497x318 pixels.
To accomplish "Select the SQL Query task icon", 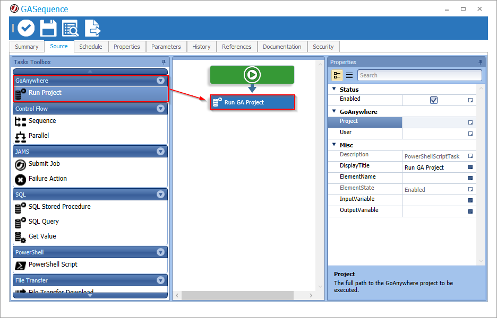I will (x=21, y=223).
